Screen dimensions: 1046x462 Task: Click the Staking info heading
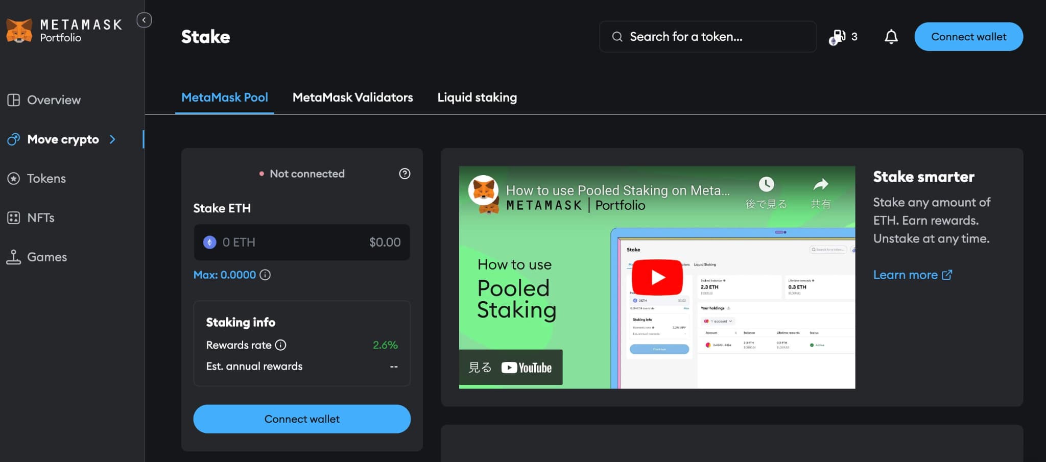tap(241, 322)
